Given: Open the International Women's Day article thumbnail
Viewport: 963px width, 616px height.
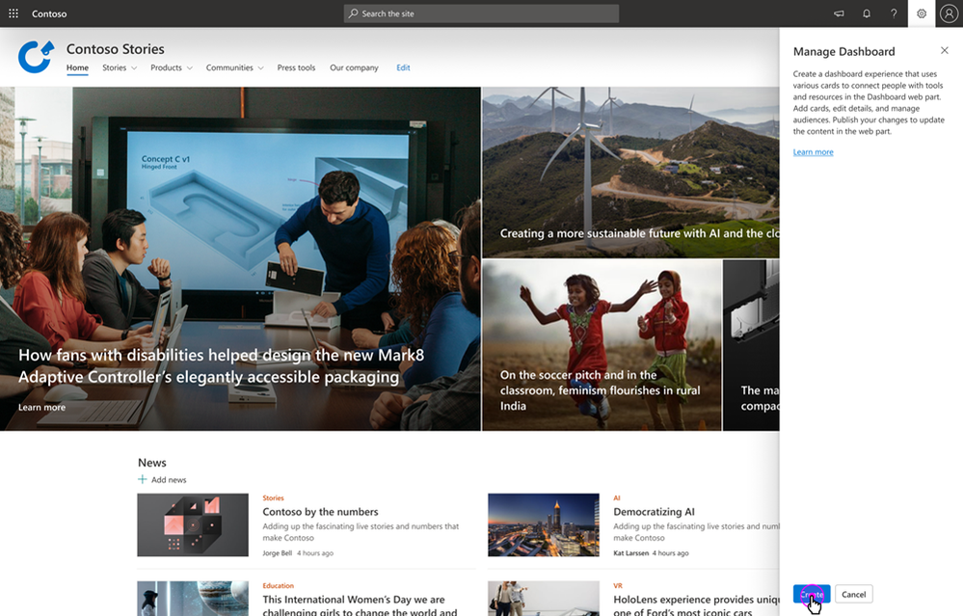Looking at the screenshot, I should [x=193, y=599].
